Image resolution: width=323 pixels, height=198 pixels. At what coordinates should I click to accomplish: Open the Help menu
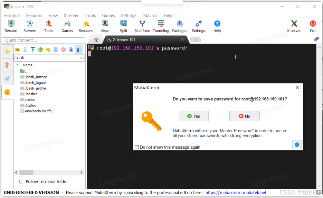(168, 15)
